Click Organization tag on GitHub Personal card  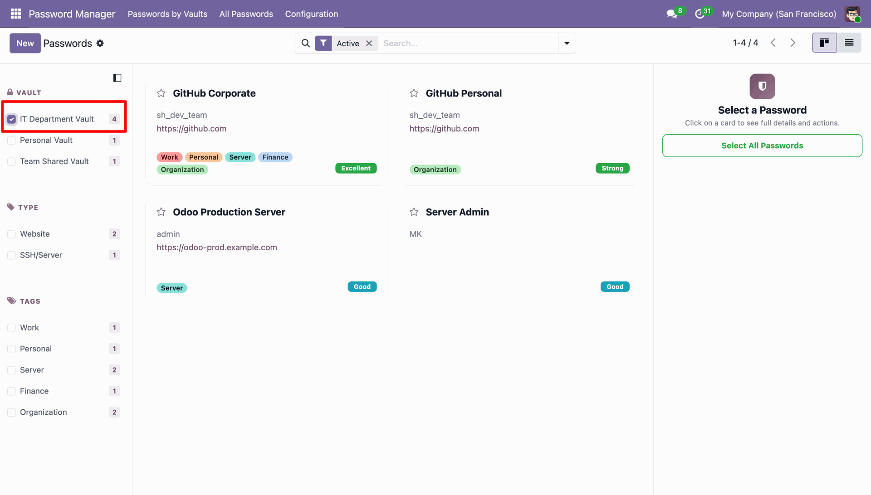[x=435, y=170]
